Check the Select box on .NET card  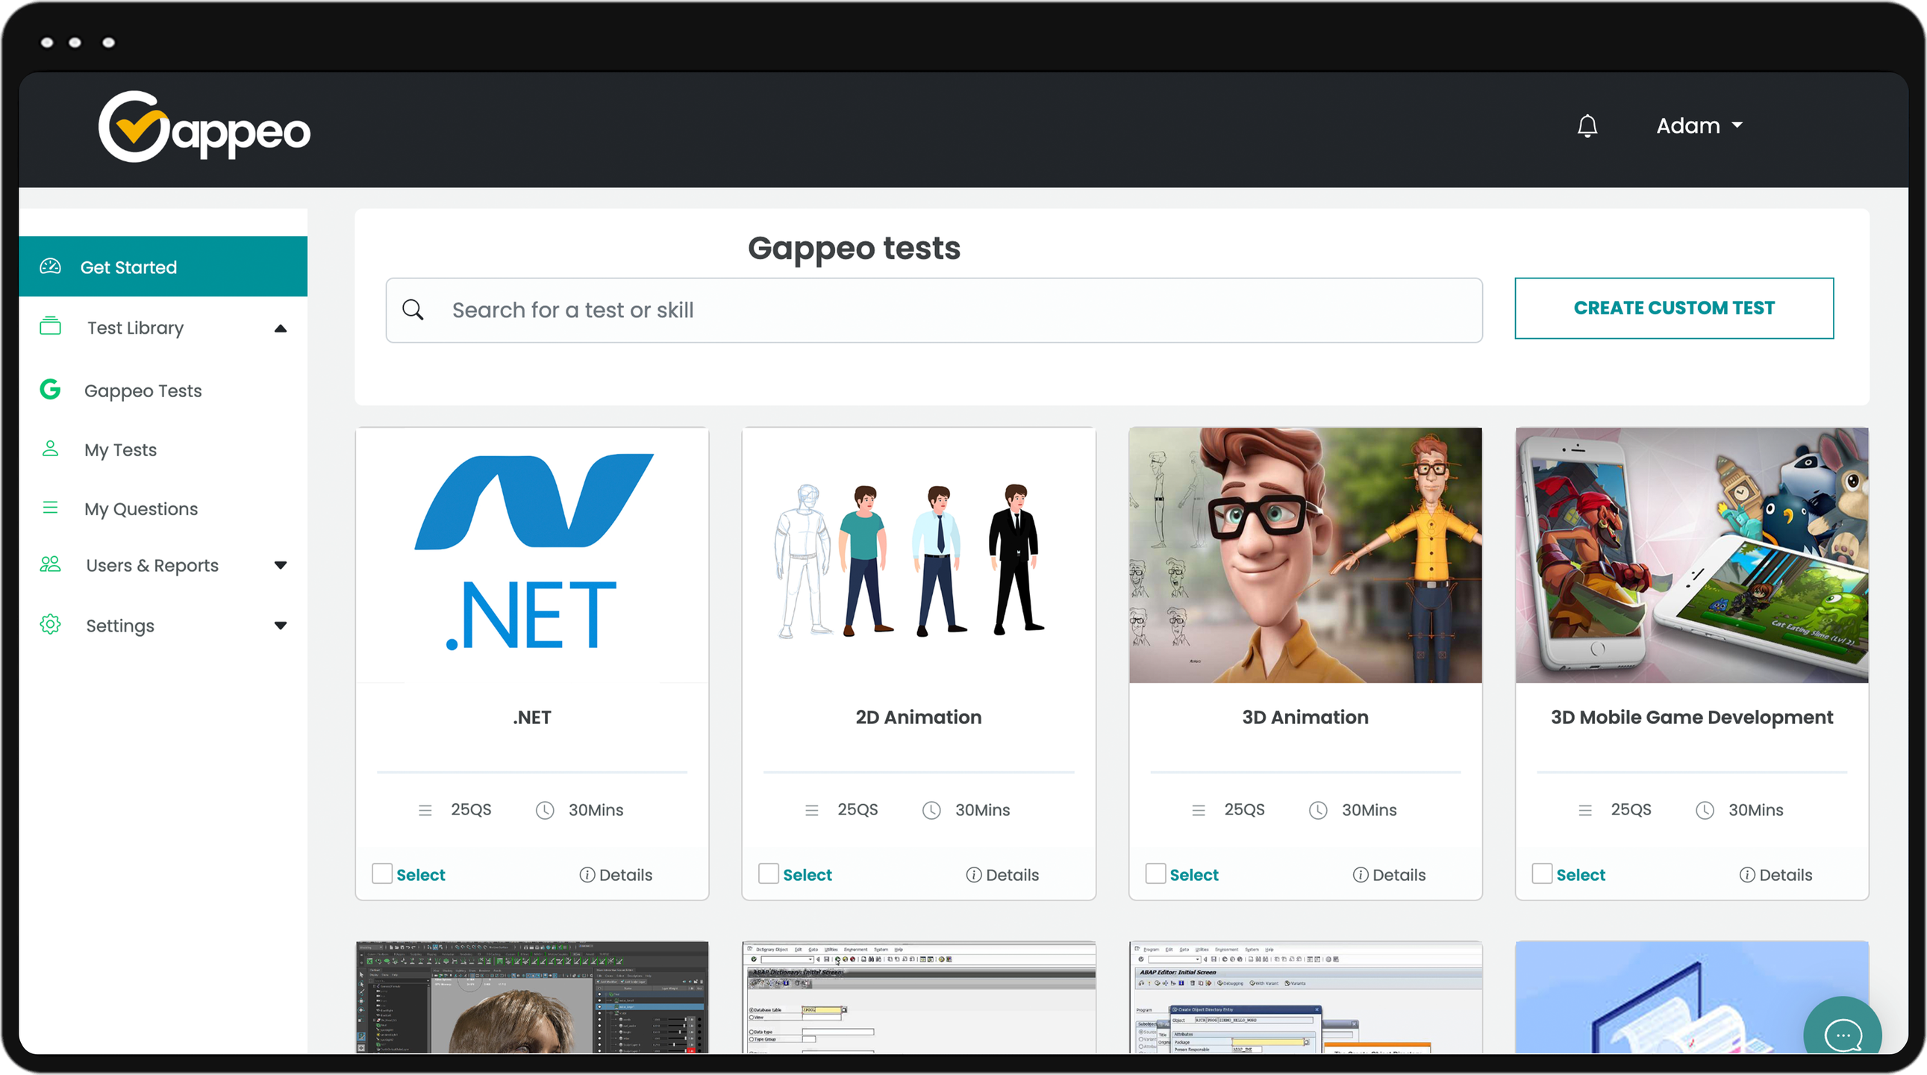click(382, 873)
